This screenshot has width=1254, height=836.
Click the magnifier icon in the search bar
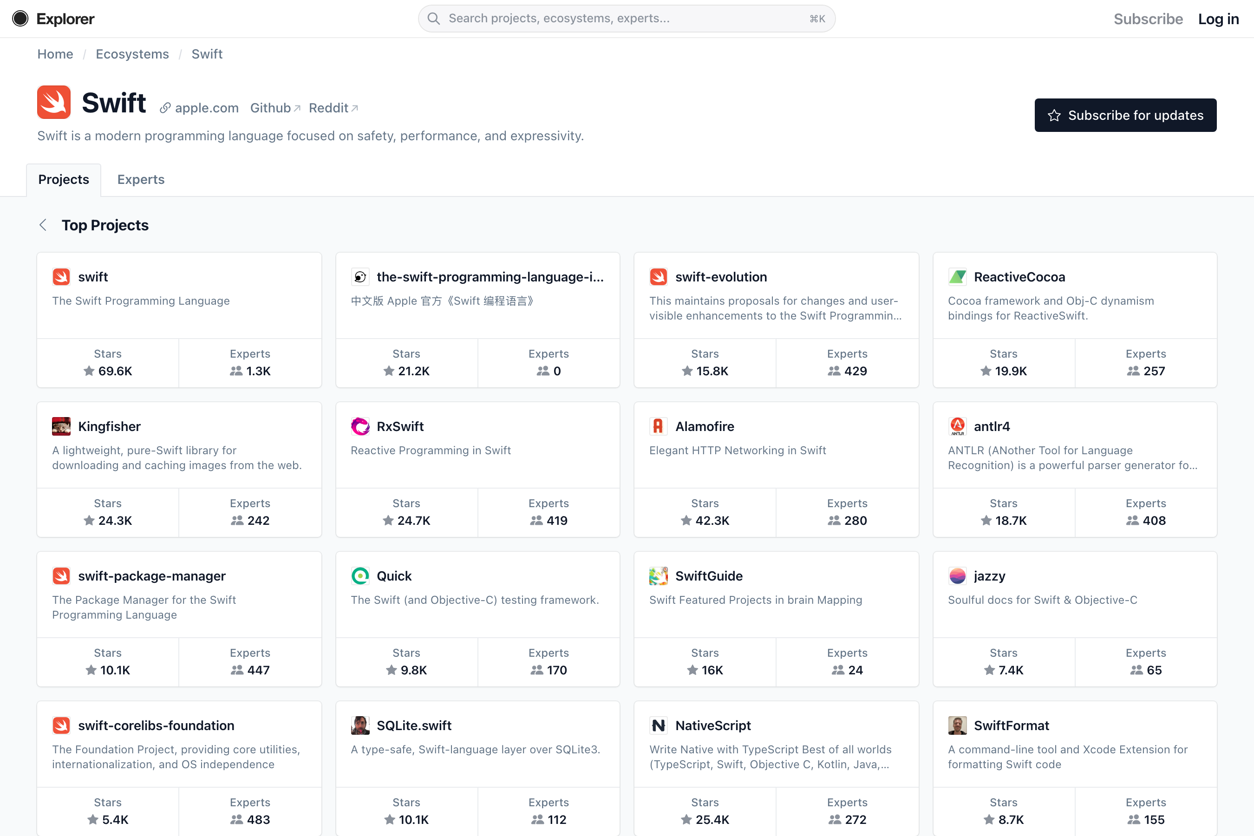[x=433, y=18]
